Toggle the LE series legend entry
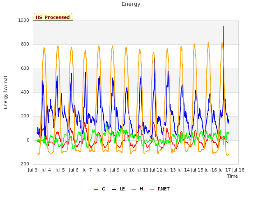Image resolution: width=263 pixels, height=197 pixels. pos(118,189)
